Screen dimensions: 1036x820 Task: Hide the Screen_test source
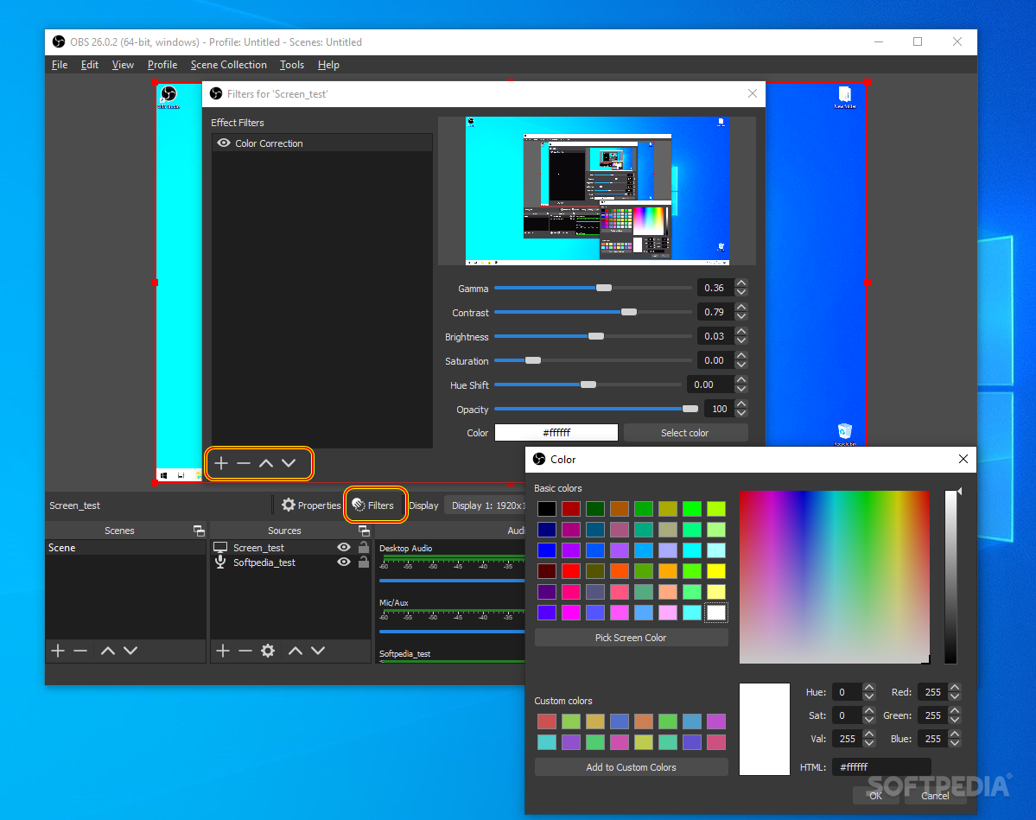coord(344,547)
